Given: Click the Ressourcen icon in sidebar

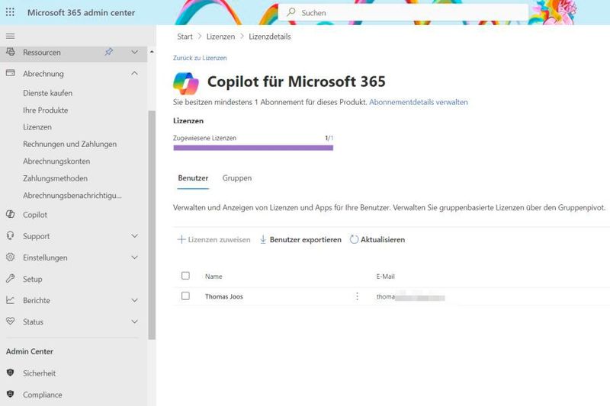Looking at the screenshot, I should 11,52.
